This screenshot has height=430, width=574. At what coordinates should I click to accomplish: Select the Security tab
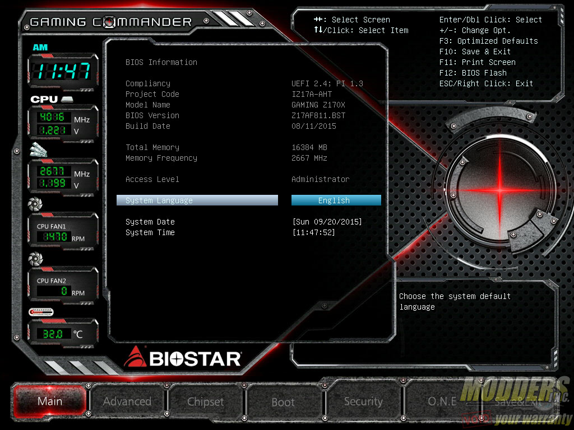click(x=363, y=401)
